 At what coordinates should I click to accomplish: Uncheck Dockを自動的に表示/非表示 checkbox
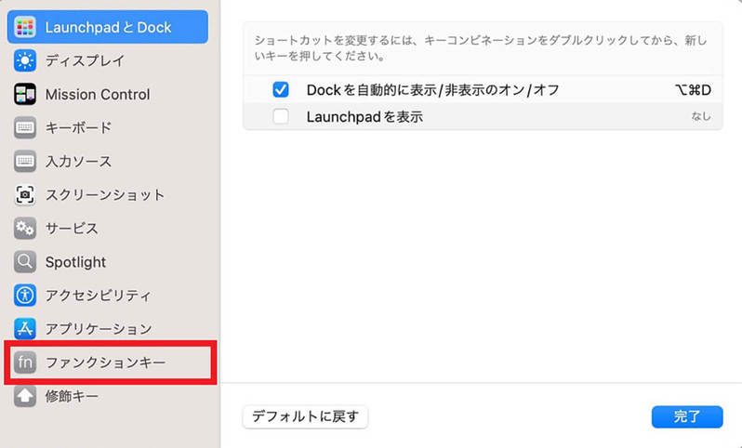coord(281,89)
